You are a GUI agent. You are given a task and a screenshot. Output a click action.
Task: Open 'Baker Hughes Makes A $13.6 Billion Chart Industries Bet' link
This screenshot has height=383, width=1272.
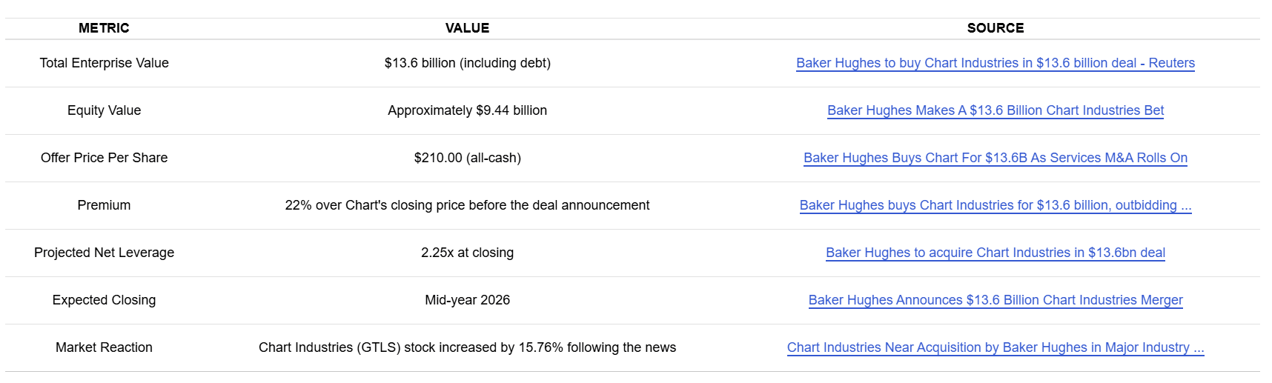995,110
